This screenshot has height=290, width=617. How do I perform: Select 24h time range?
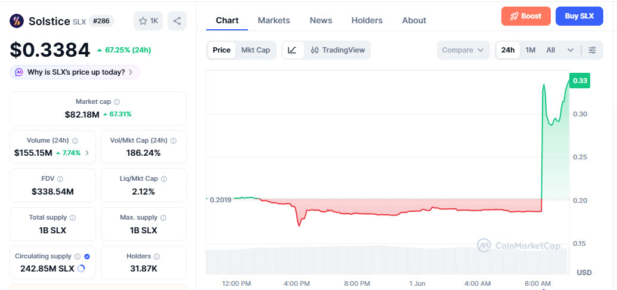tap(508, 50)
